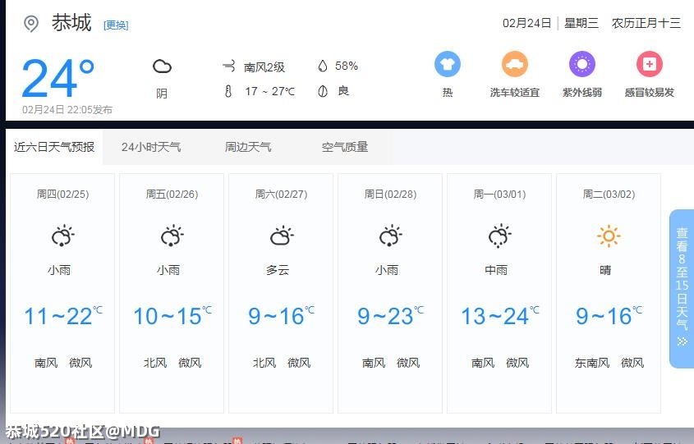Click the sunny icon on 周二(03/02)
Image resolution: width=694 pixels, height=444 pixels.
[x=609, y=237]
